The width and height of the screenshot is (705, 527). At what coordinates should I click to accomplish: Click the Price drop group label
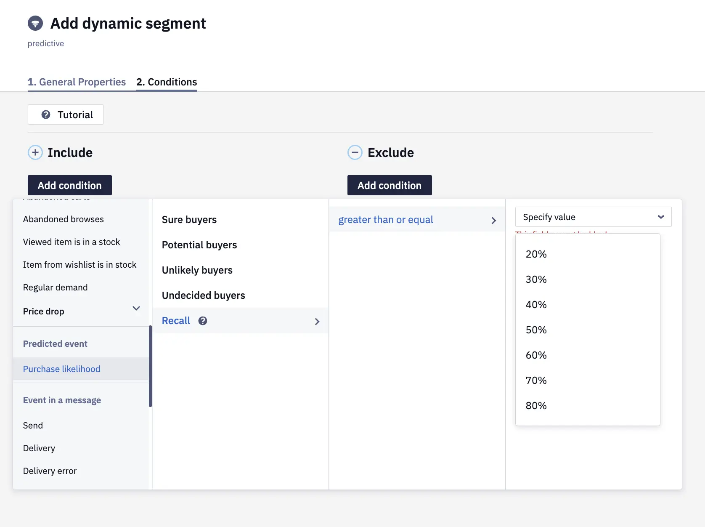(x=44, y=311)
